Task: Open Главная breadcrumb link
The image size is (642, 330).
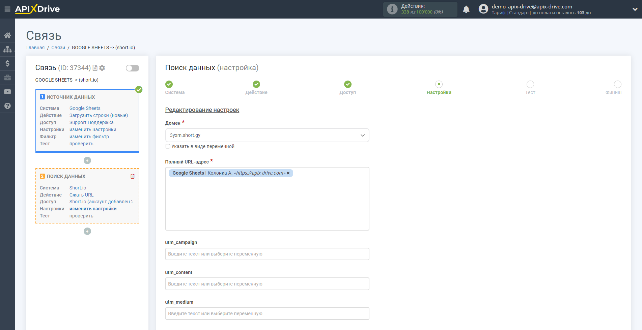Action: point(35,48)
